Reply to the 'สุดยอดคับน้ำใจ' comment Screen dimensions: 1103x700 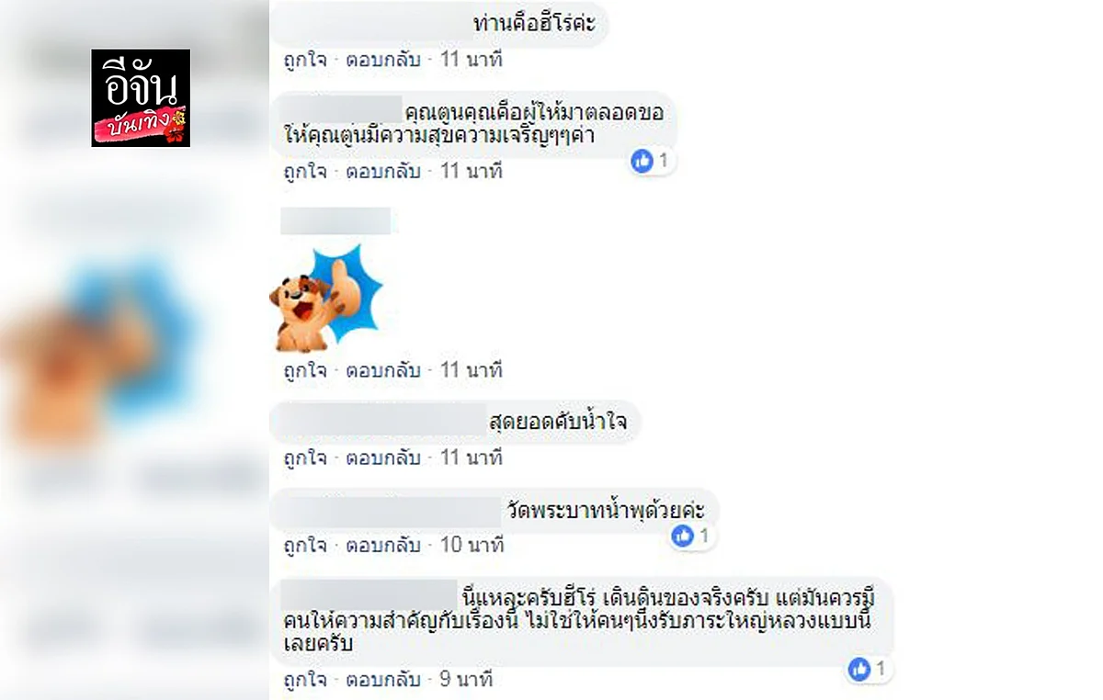click(x=382, y=457)
